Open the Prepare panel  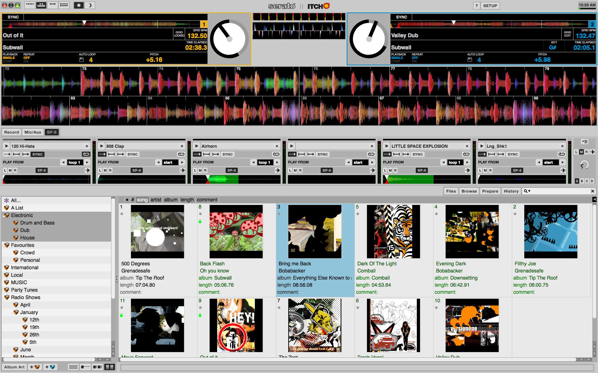pos(490,191)
